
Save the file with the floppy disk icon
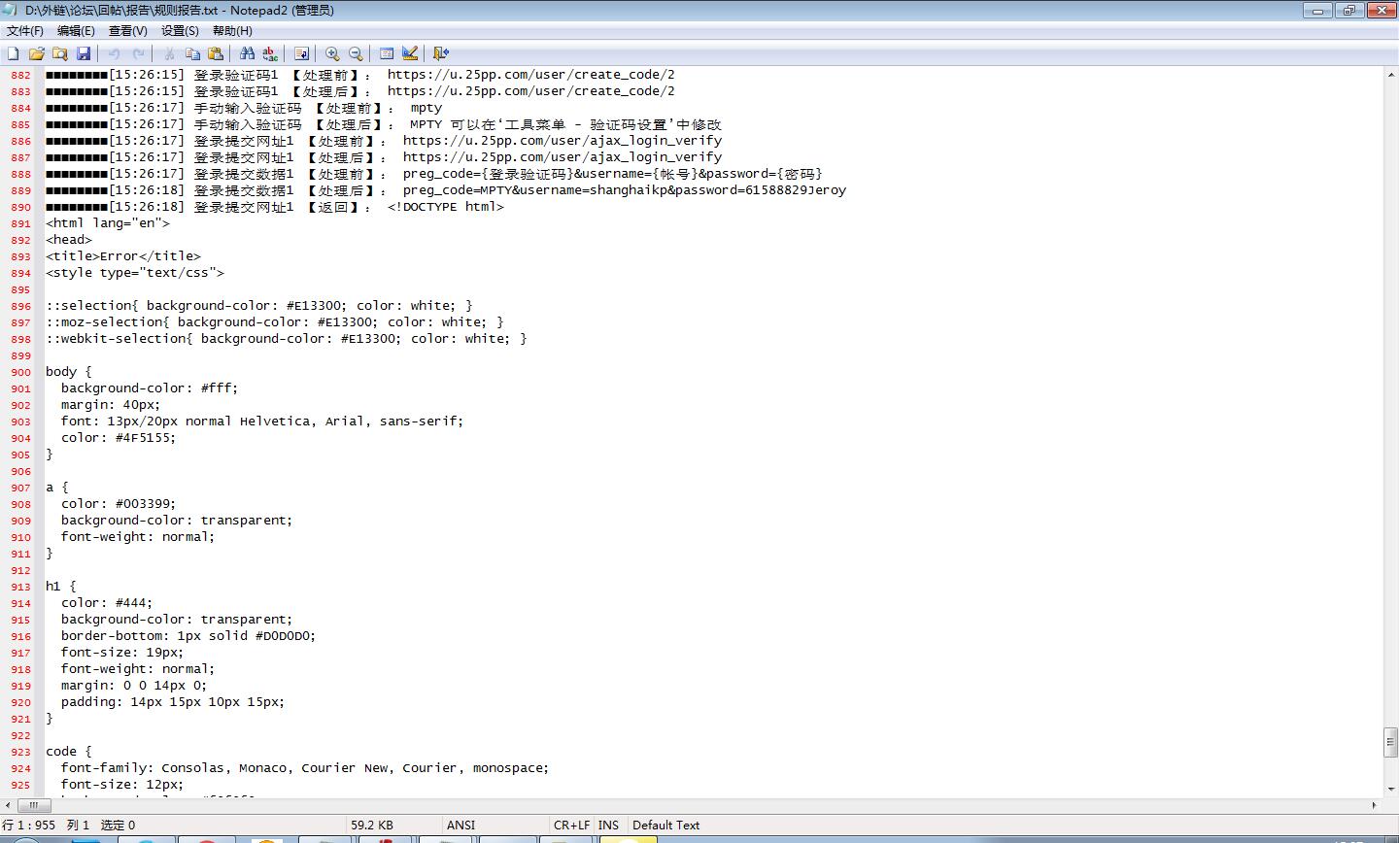click(x=84, y=53)
